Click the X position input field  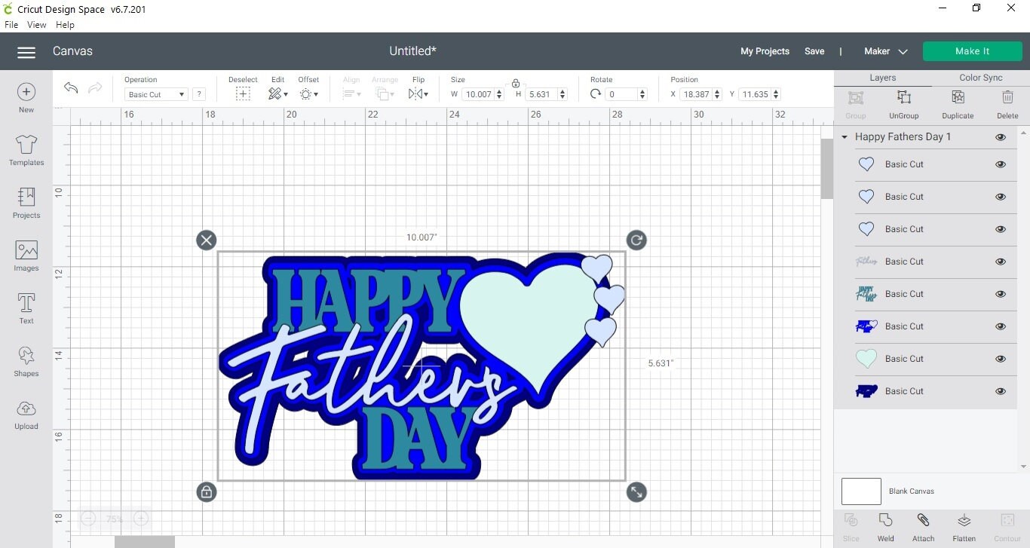point(697,94)
